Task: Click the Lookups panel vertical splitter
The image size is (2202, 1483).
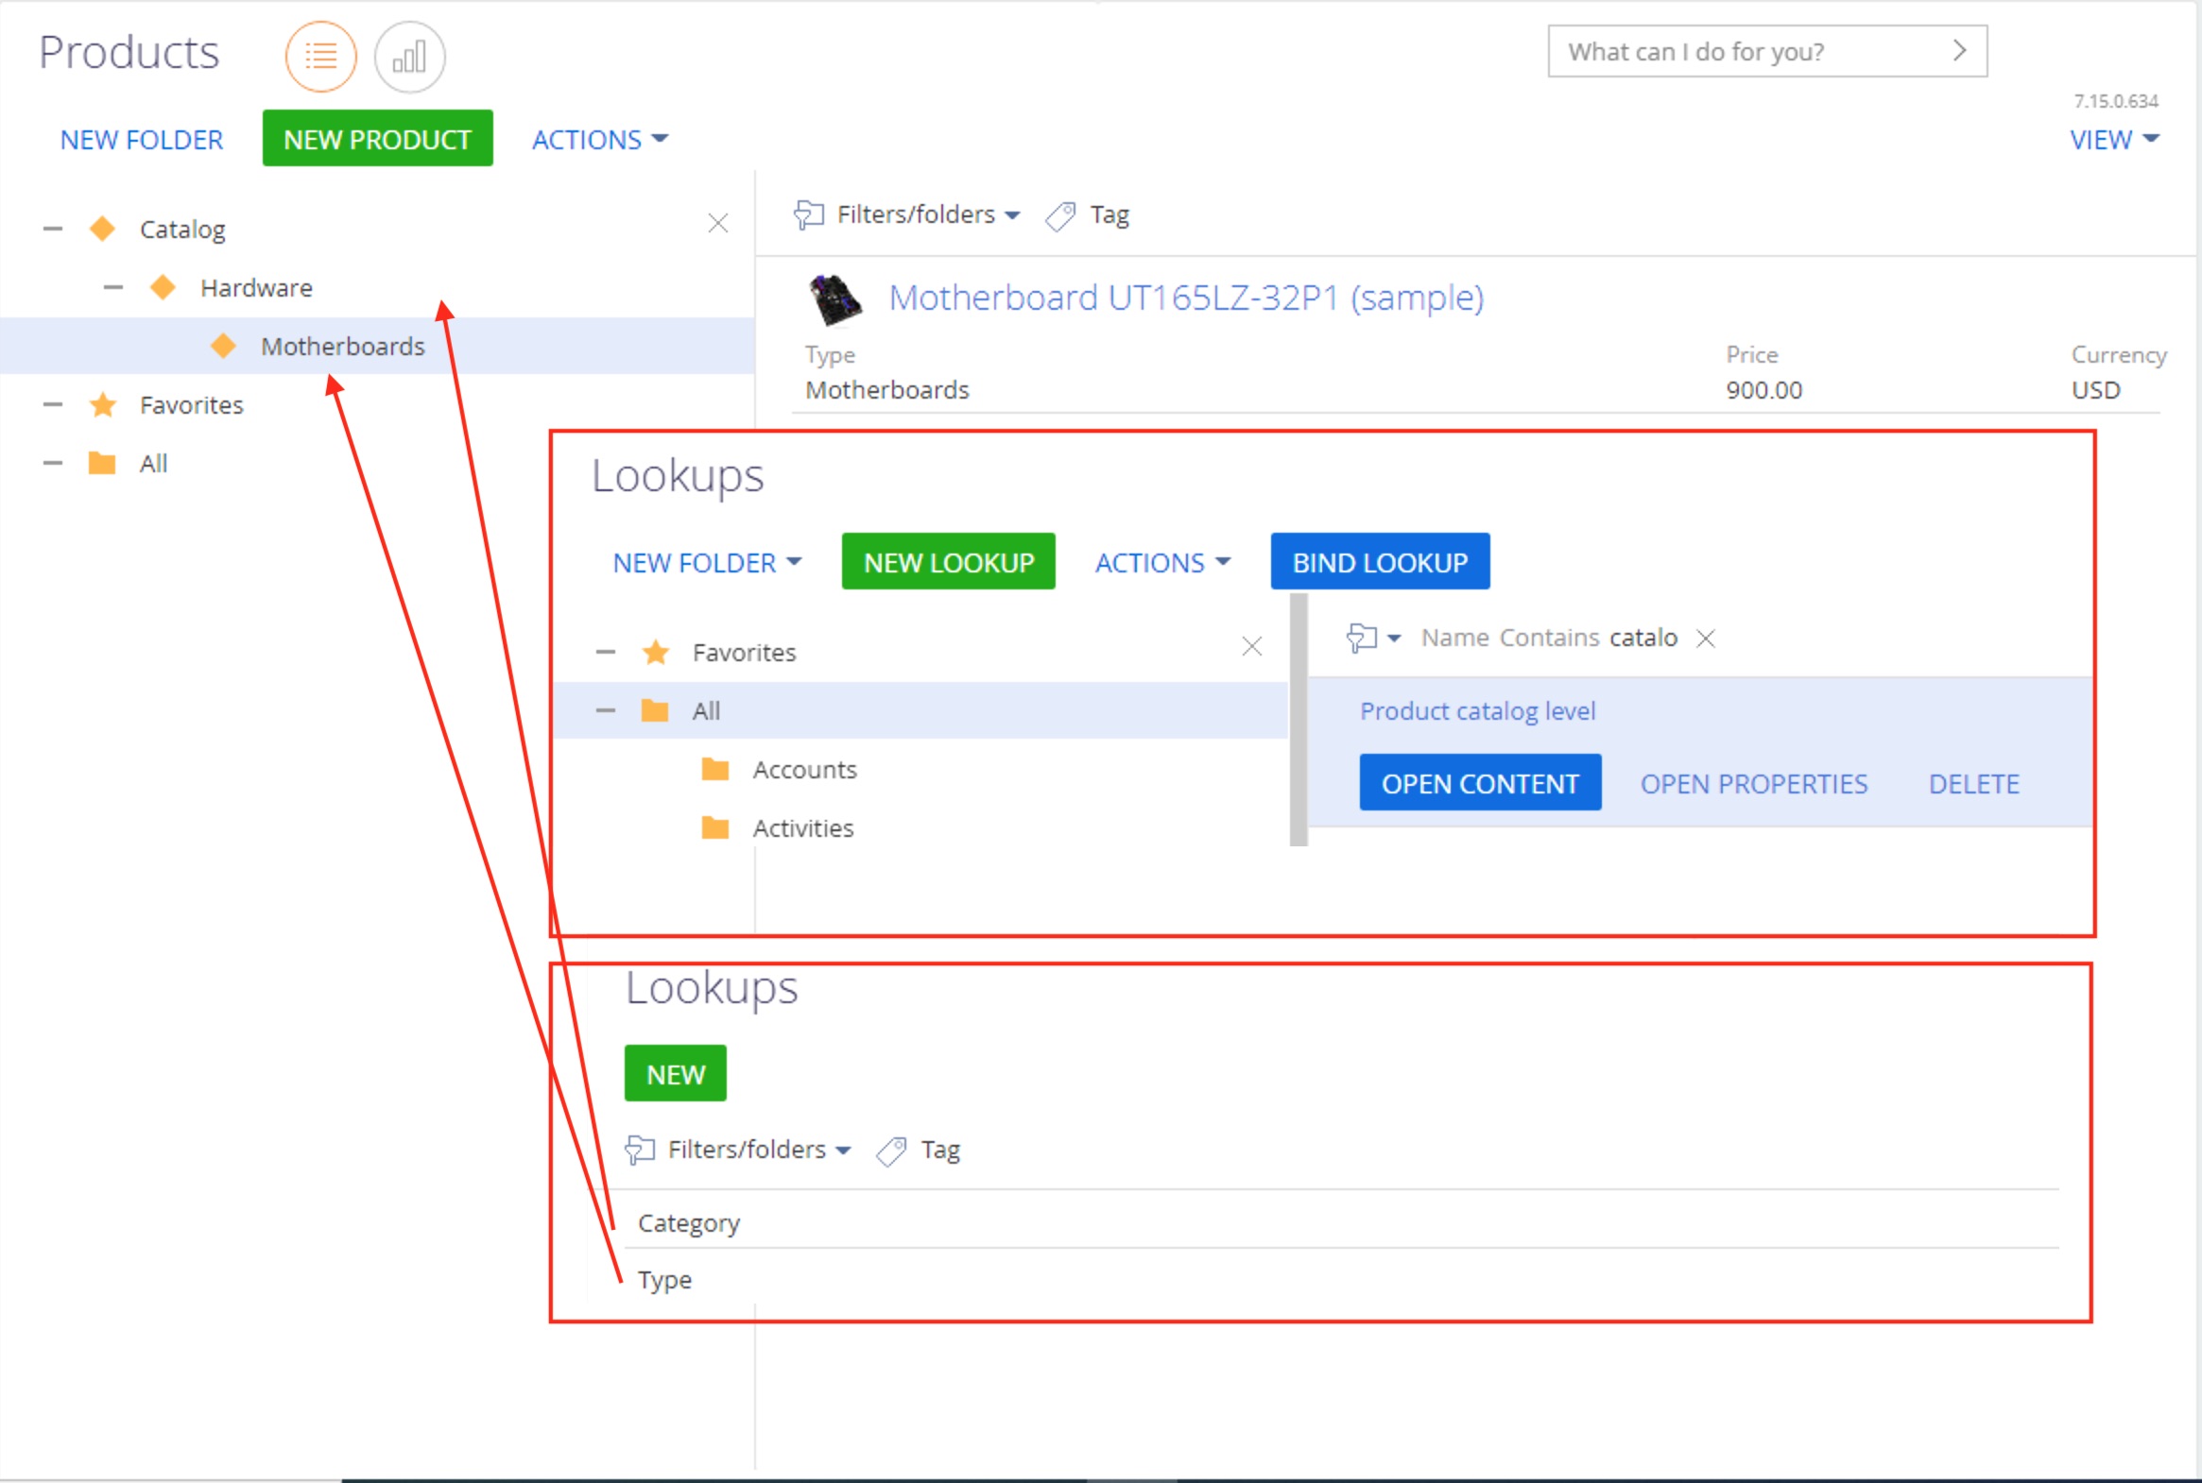Action: click(1299, 720)
